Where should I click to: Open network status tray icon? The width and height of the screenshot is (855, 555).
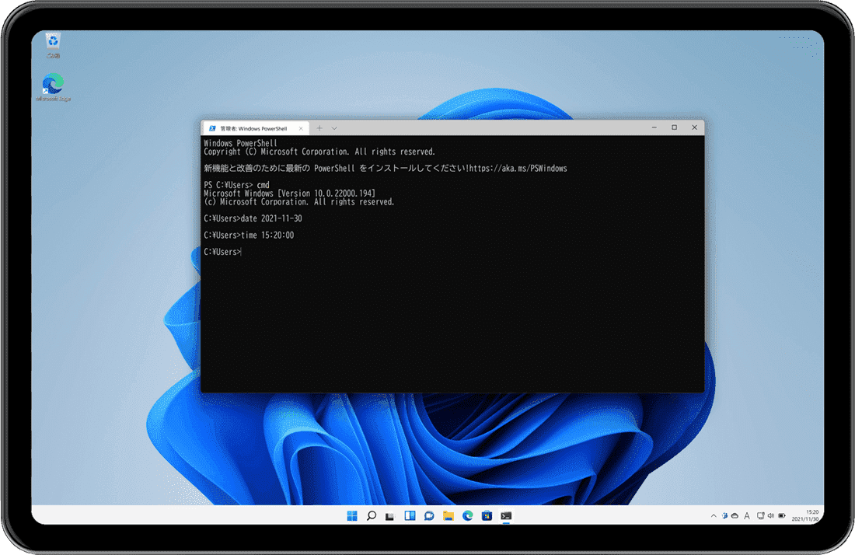click(761, 516)
